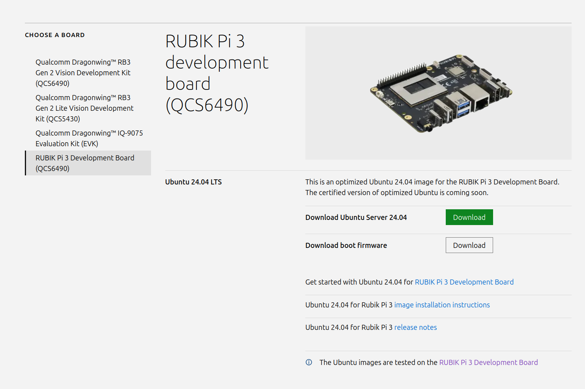This screenshot has width=585, height=389.
Task: Click the Ubuntu 24.04 LTS bold label
Action: point(193,182)
